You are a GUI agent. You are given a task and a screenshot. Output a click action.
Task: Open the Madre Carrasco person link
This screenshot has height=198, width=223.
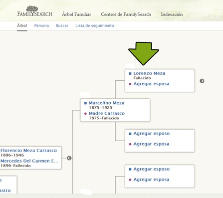107,113
